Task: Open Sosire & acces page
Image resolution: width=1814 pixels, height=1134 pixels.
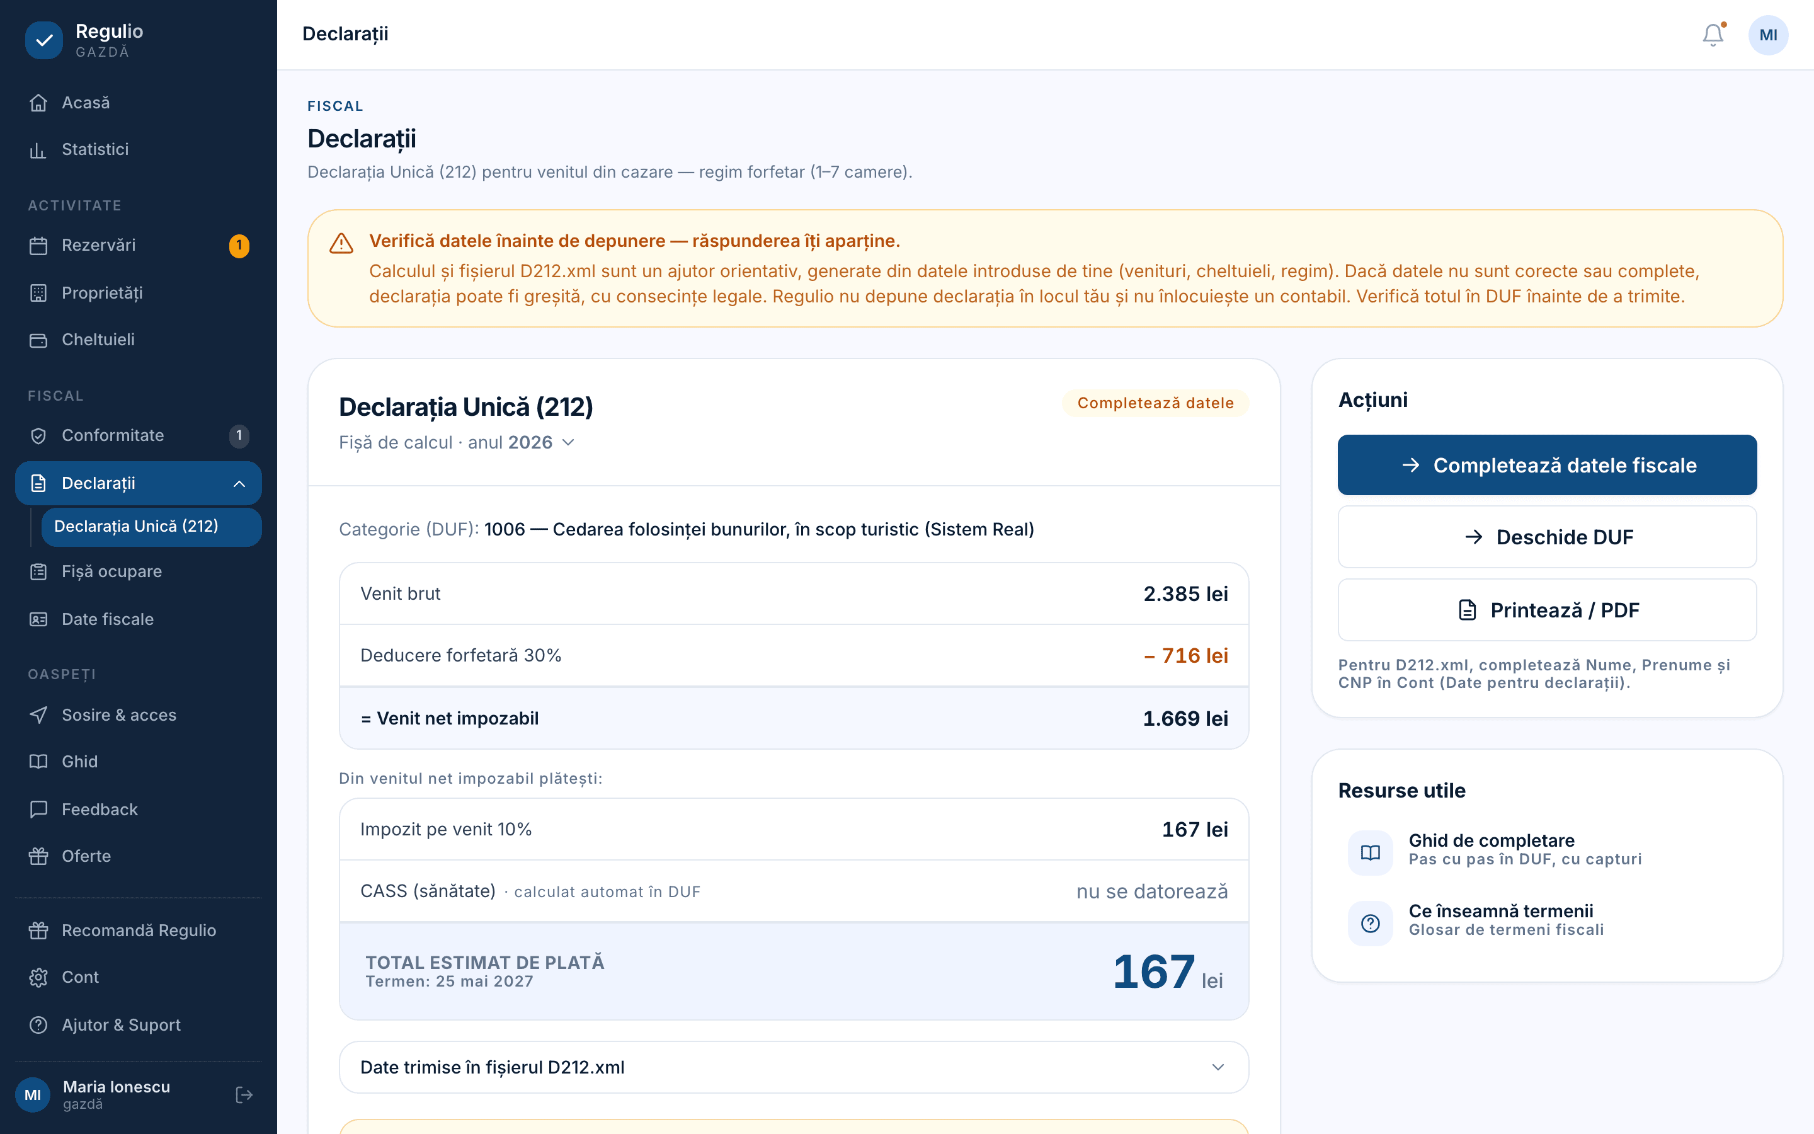Action: coord(138,716)
